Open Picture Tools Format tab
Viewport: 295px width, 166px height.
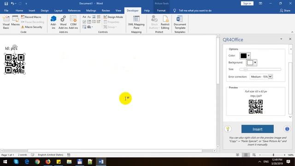tap(161, 11)
